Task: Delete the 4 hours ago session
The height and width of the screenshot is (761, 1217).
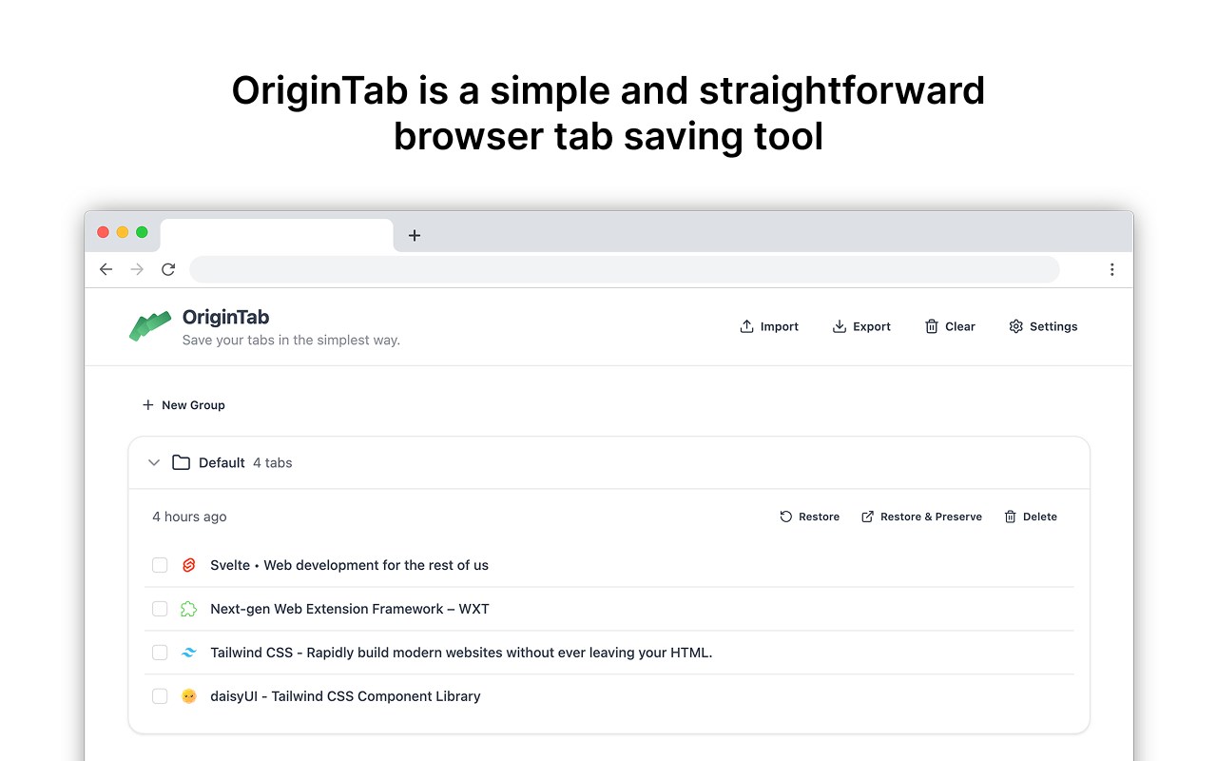Action: [x=1032, y=517]
